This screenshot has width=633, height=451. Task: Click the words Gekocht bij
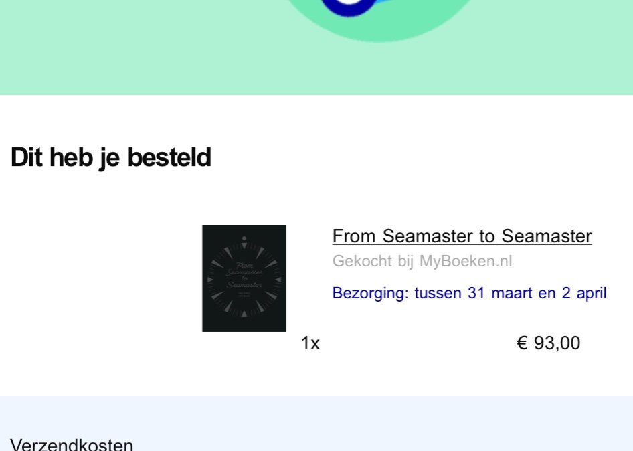[x=373, y=262]
